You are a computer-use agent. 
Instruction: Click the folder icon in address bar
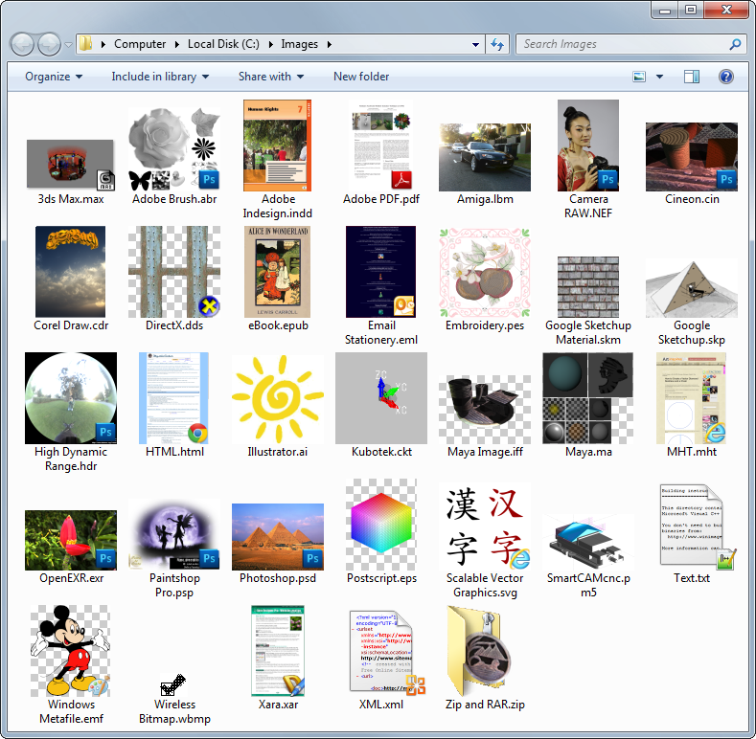(86, 44)
